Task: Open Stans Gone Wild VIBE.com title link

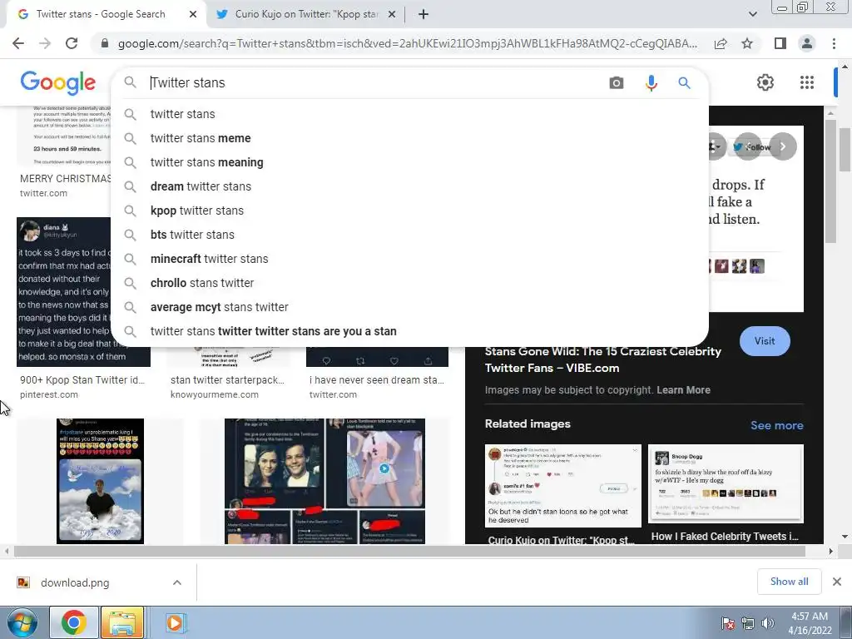Action: 603,359
